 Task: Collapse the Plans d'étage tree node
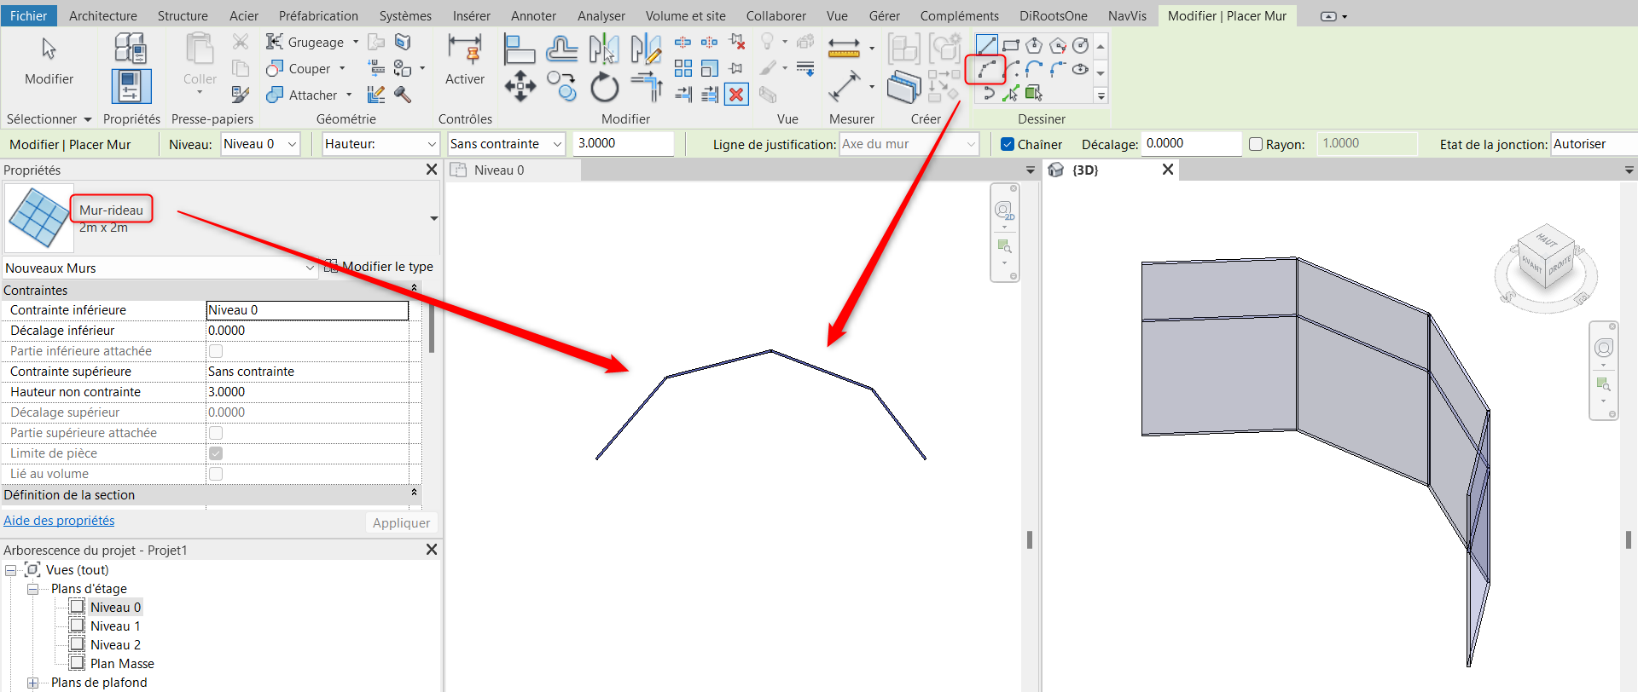pos(32,589)
